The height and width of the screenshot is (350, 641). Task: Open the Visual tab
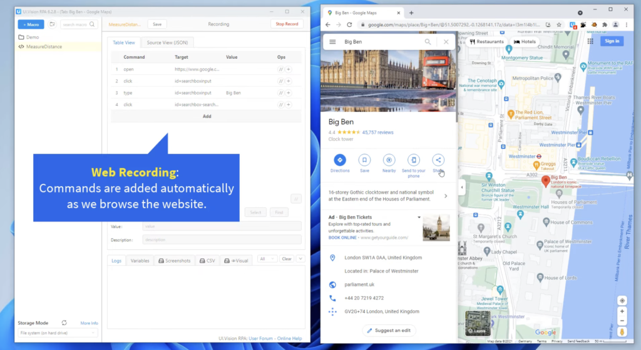tap(236, 260)
